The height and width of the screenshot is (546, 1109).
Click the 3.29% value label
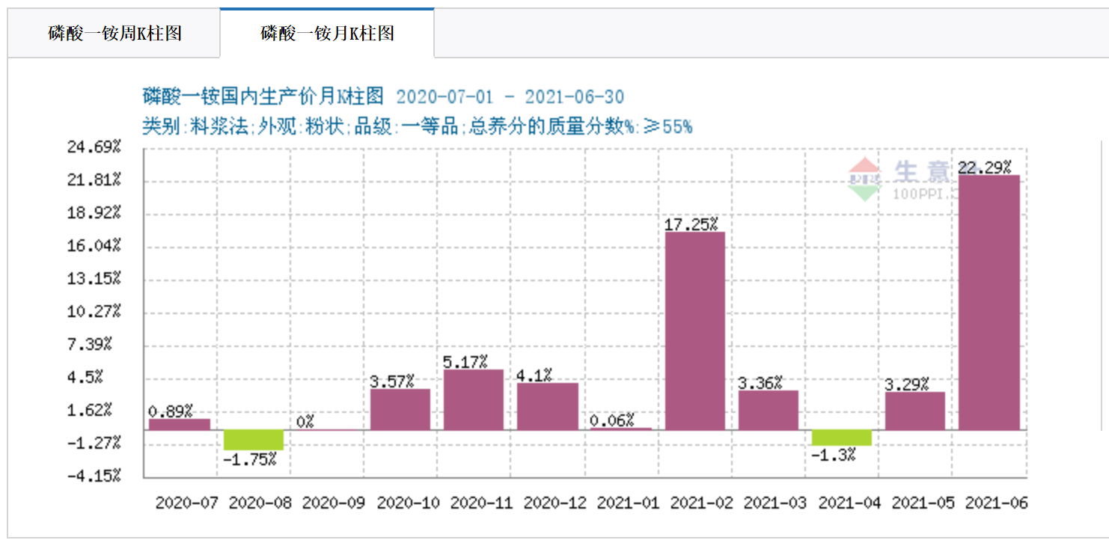[907, 384]
